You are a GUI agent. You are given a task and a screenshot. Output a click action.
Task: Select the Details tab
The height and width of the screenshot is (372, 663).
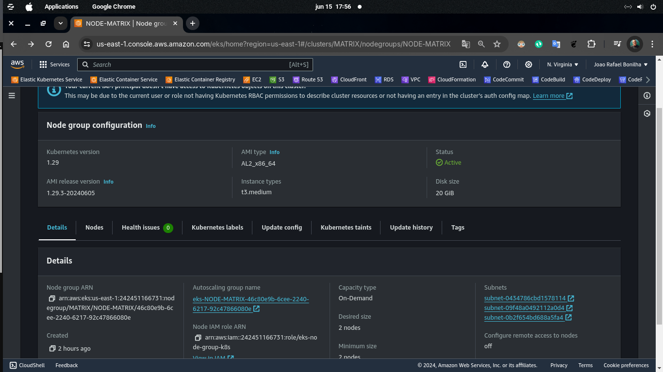coord(57,227)
